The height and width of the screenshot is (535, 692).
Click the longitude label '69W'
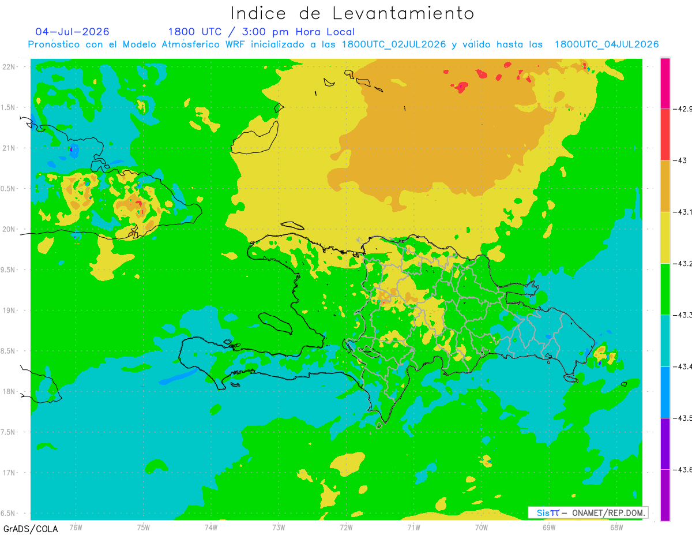548,527
